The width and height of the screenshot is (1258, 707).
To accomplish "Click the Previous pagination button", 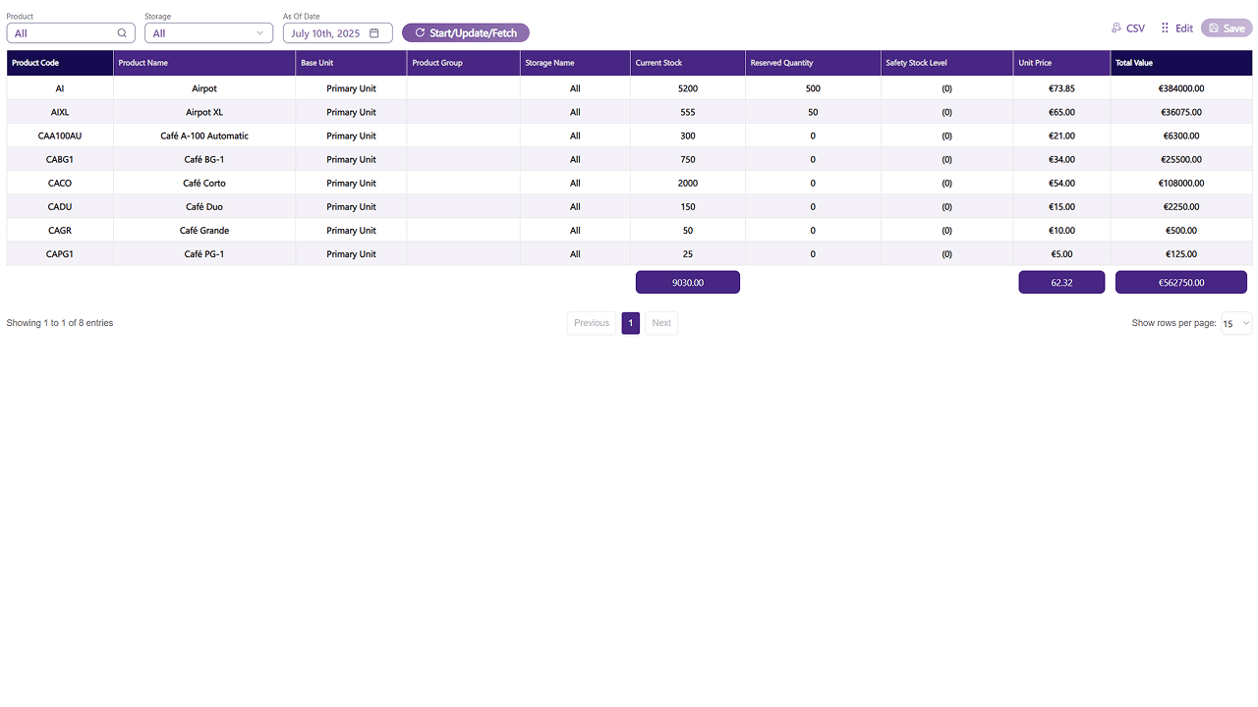I will (591, 322).
